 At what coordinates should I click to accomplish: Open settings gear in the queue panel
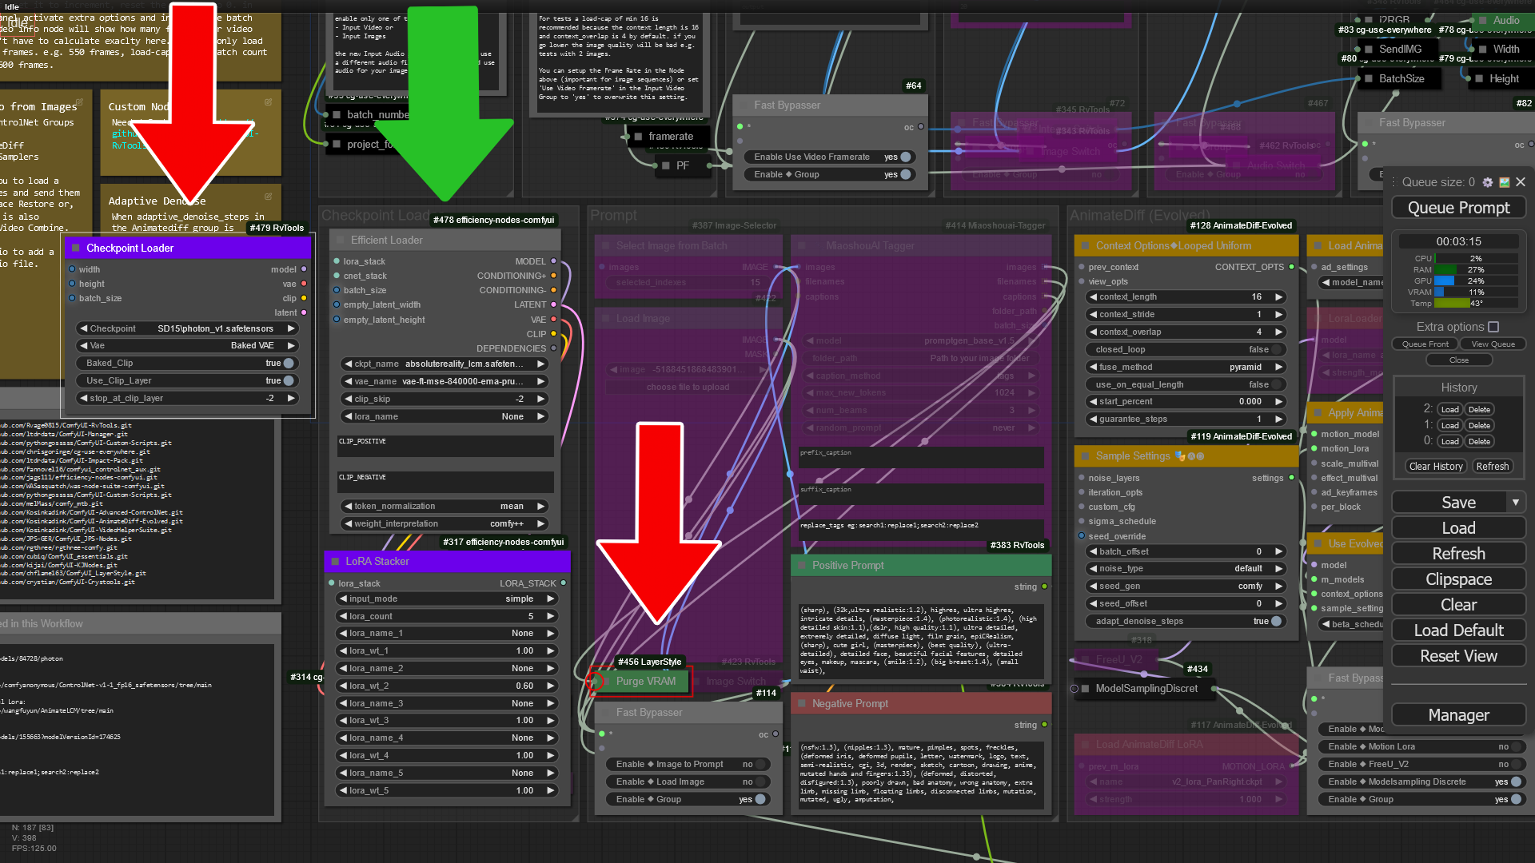[1487, 182]
